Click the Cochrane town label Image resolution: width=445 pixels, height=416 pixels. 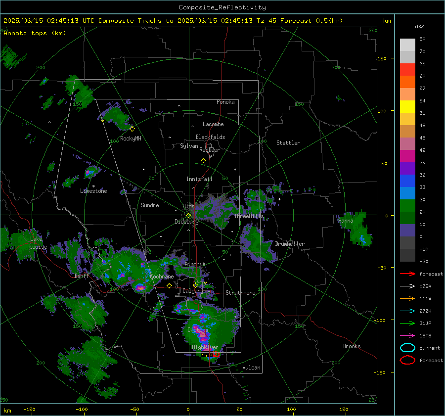pyautogui.click(x=162, y=277)
